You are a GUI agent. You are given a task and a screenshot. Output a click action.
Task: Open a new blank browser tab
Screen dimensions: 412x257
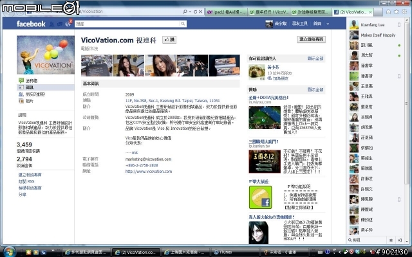[x=378, y=12]
